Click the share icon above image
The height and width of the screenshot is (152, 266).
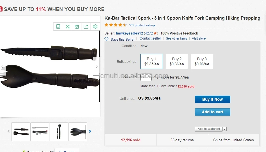click(x=86, y=27)
